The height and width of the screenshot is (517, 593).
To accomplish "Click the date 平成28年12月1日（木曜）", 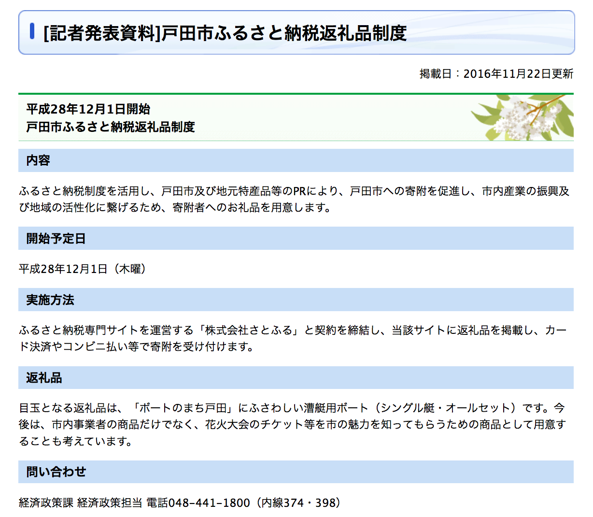I will [x=83, y=269].
